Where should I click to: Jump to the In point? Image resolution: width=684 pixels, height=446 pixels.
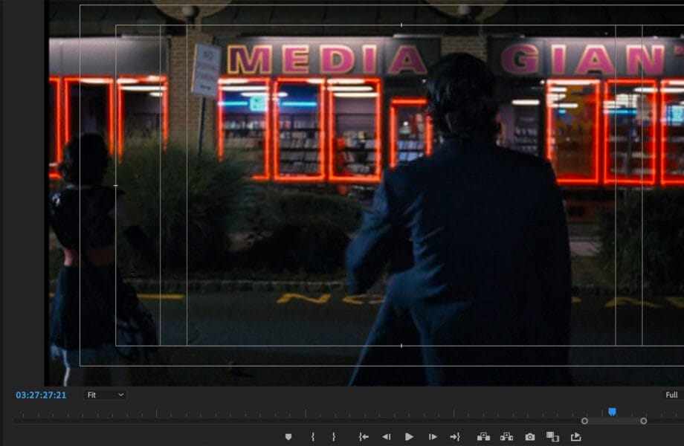click(364, 436)
